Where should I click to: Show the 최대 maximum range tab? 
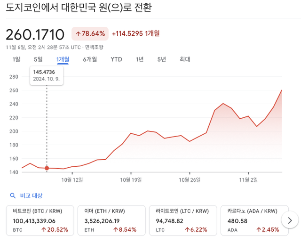(x=185, y=59)
